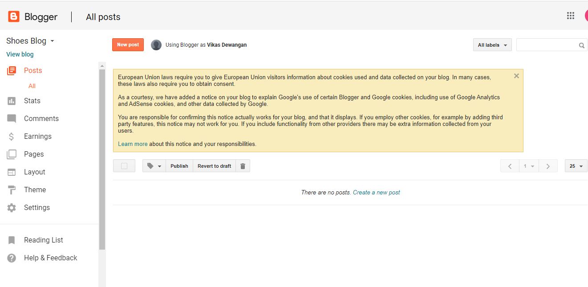The image size is (588, 287).
Task: Open Stats in sidebar
Action: (x=32, y=101)
